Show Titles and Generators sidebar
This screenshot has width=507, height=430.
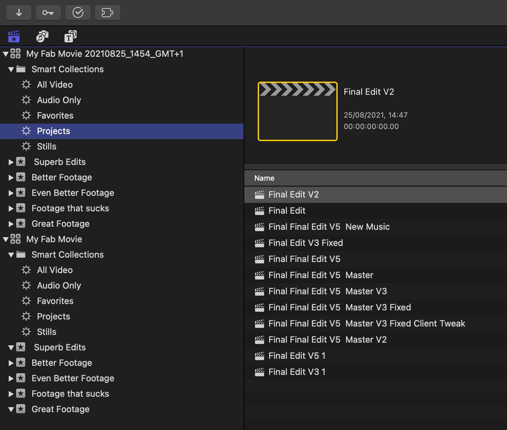pyautogui.click(x=71, y=36)
